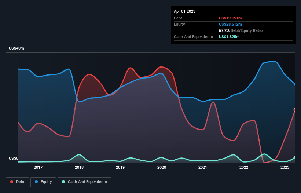Select the 2021 axis label
The image size is (301, 193).
[x=202, y=167]
